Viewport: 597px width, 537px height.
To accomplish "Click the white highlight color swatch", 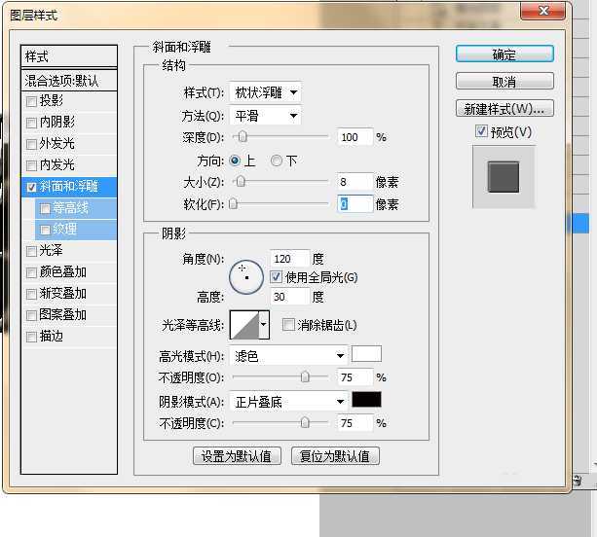I will pyautogui.click(x=366, y=355).
